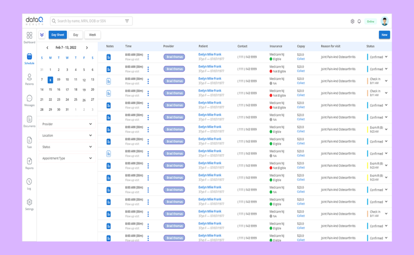The image size is (414, 255).
Task: Click the first row's Collect copay link
Action: 301,59
